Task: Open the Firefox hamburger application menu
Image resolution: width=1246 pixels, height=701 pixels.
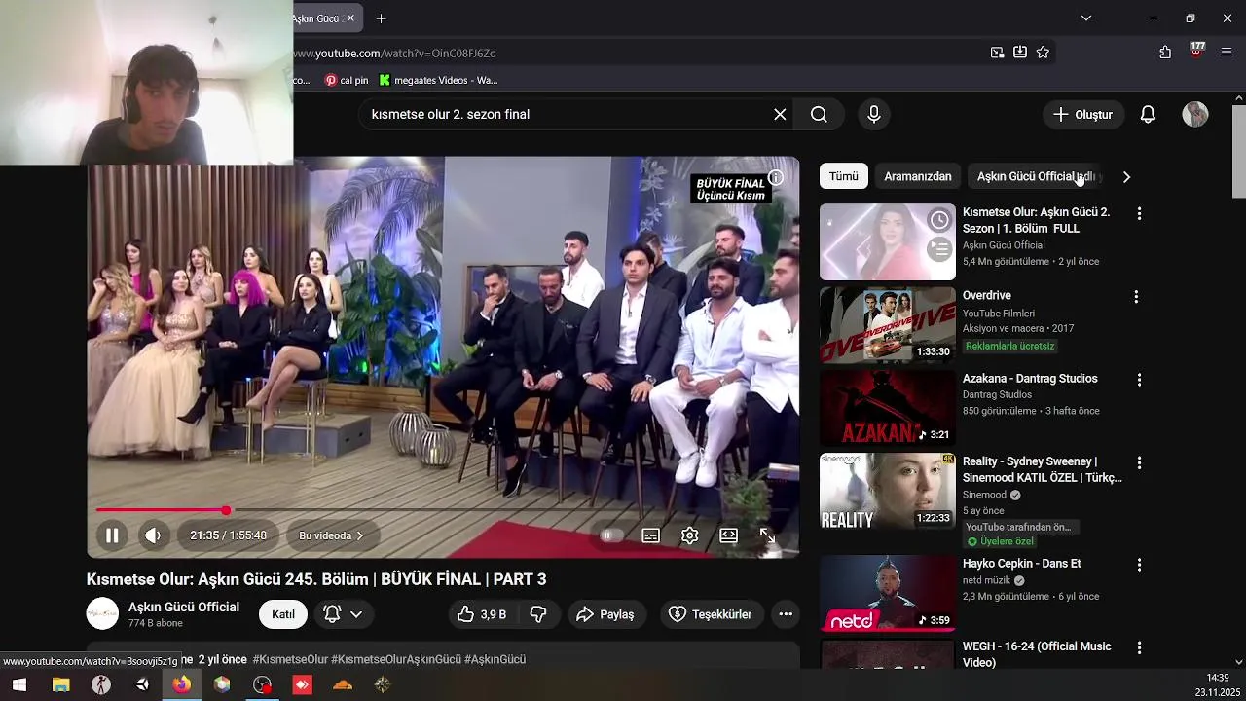Action: (1227, 53)
